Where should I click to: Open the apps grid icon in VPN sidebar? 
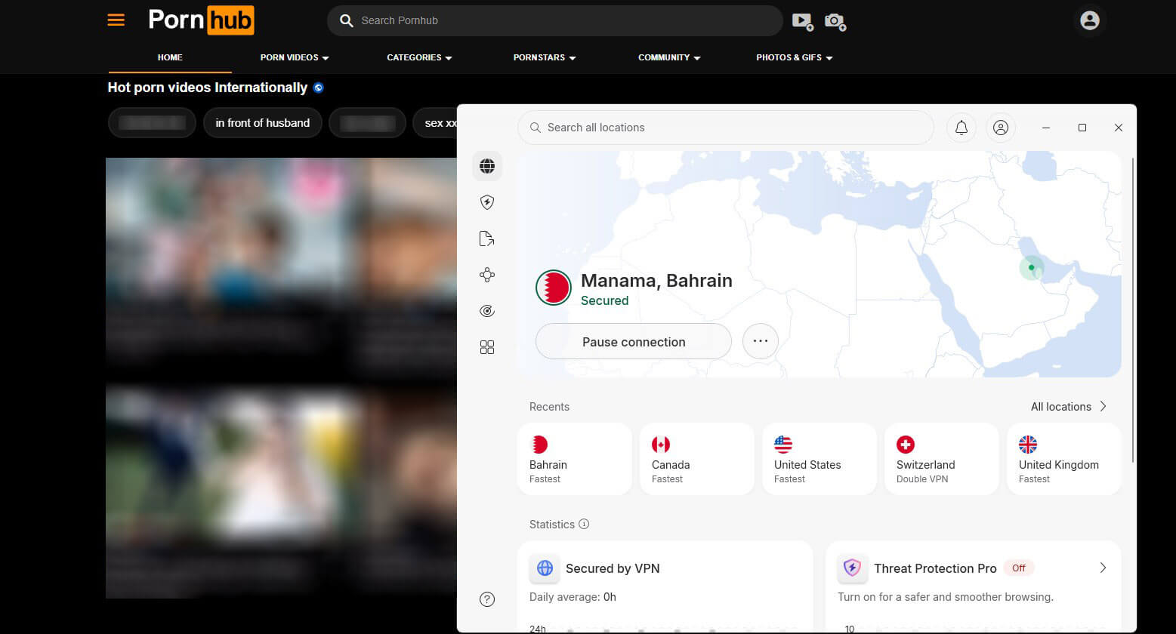tap(487, 347)
